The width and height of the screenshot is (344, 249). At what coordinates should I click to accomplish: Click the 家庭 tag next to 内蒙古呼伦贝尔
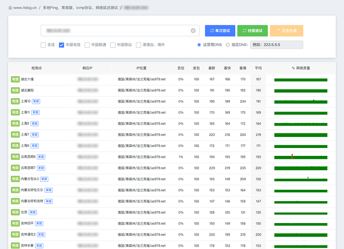[49, 190]
